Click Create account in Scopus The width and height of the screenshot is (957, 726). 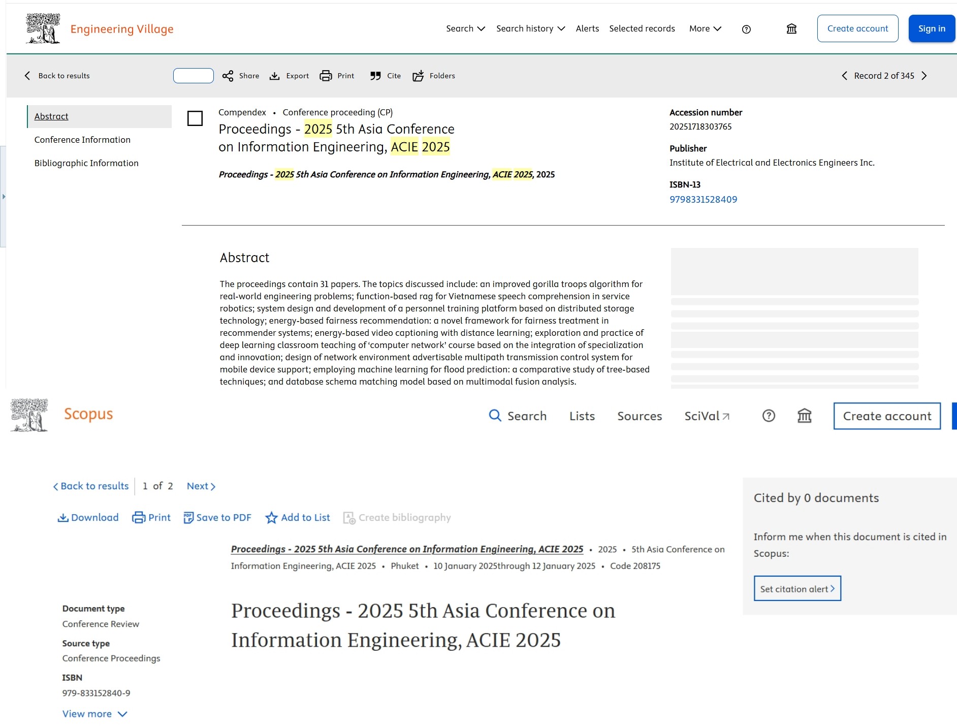pyautogui.click(x=887, y=416)
